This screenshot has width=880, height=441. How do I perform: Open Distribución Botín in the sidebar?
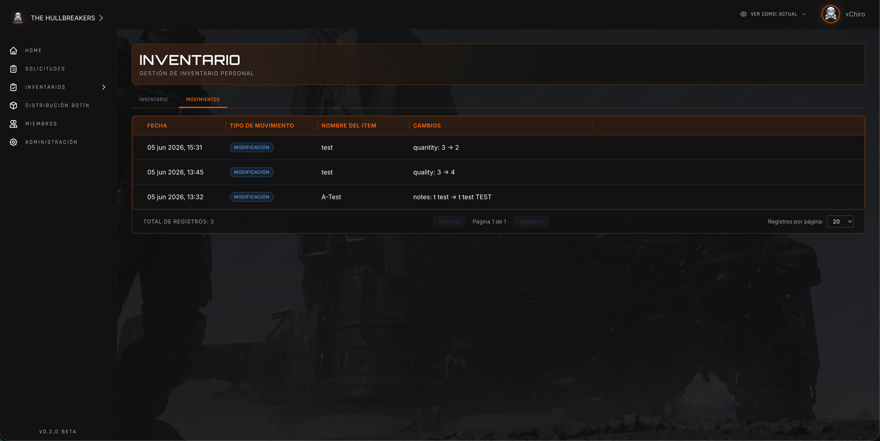click(58, 105)
